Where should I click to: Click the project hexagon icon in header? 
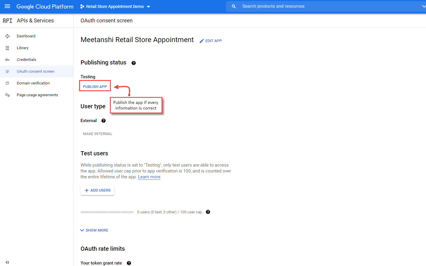tap(82, 6)
